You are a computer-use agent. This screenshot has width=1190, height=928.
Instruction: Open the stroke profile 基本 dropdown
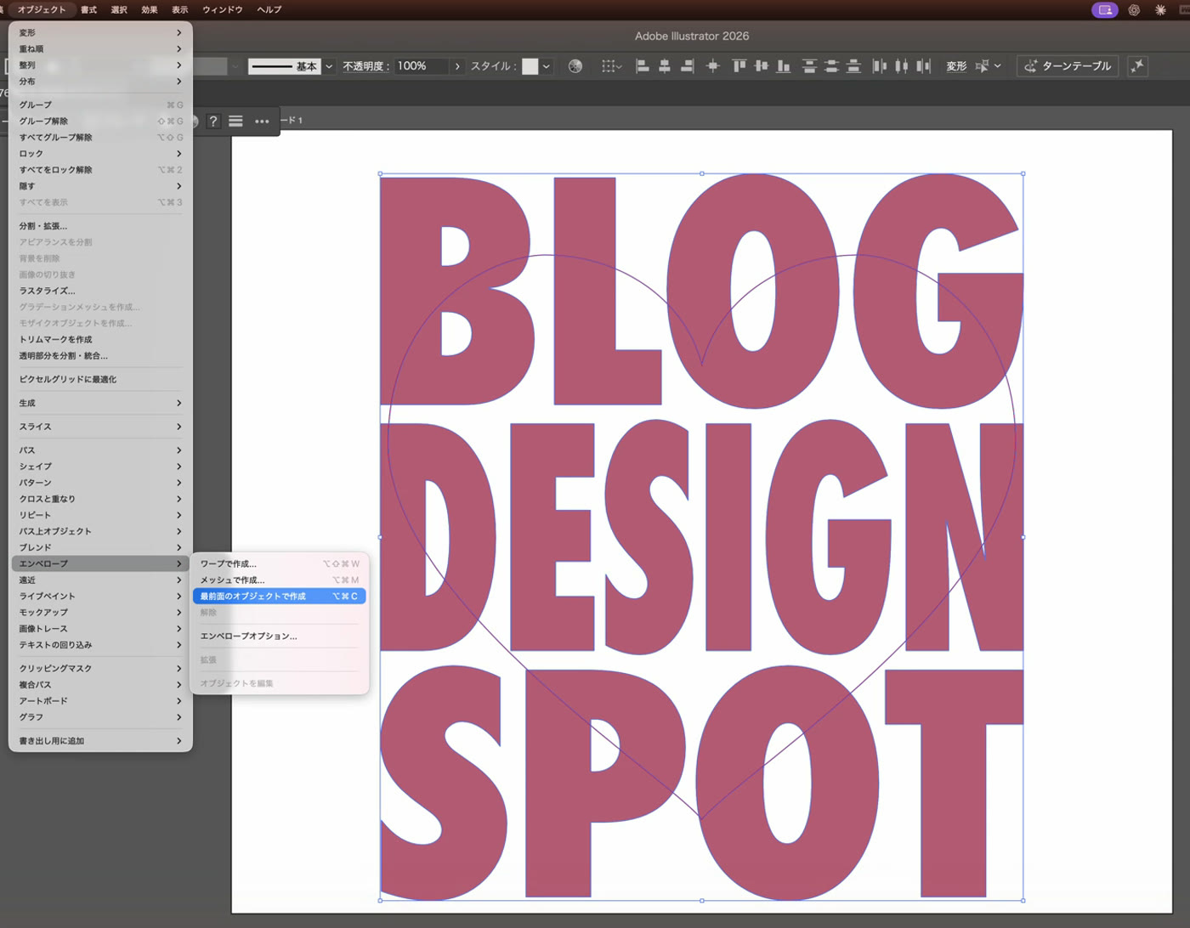329,66
